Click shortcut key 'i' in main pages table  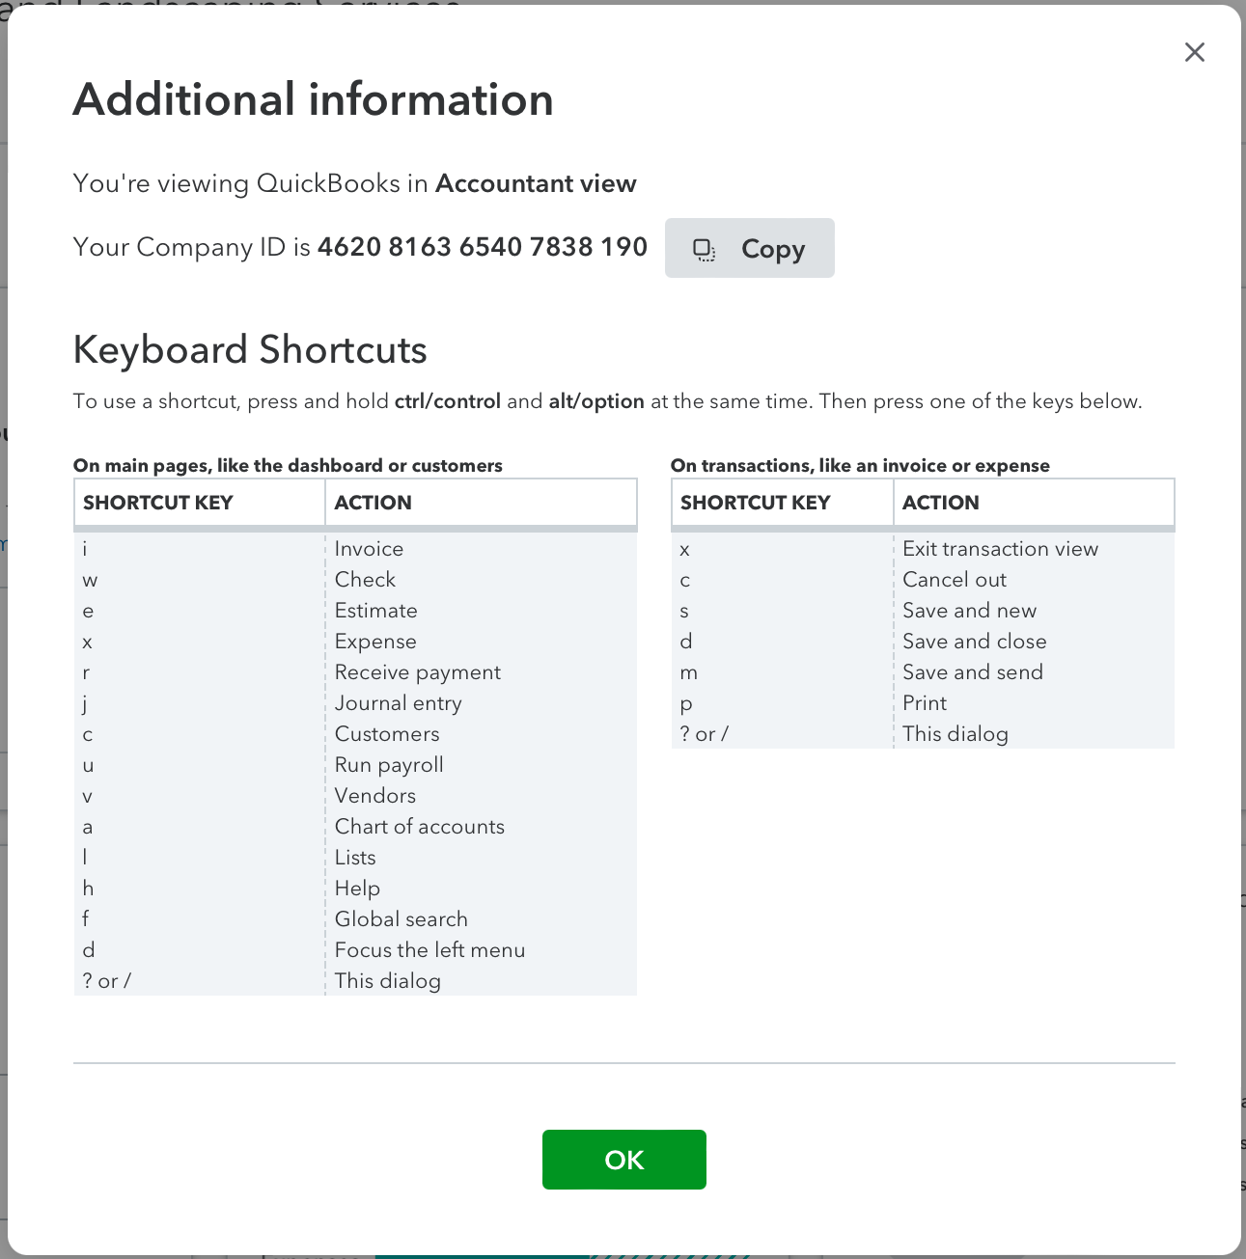(85, 549)
